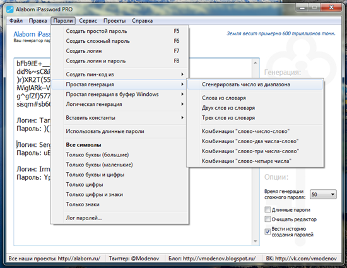
Task: Open the Сервис menu
Action: click(88, 21)
